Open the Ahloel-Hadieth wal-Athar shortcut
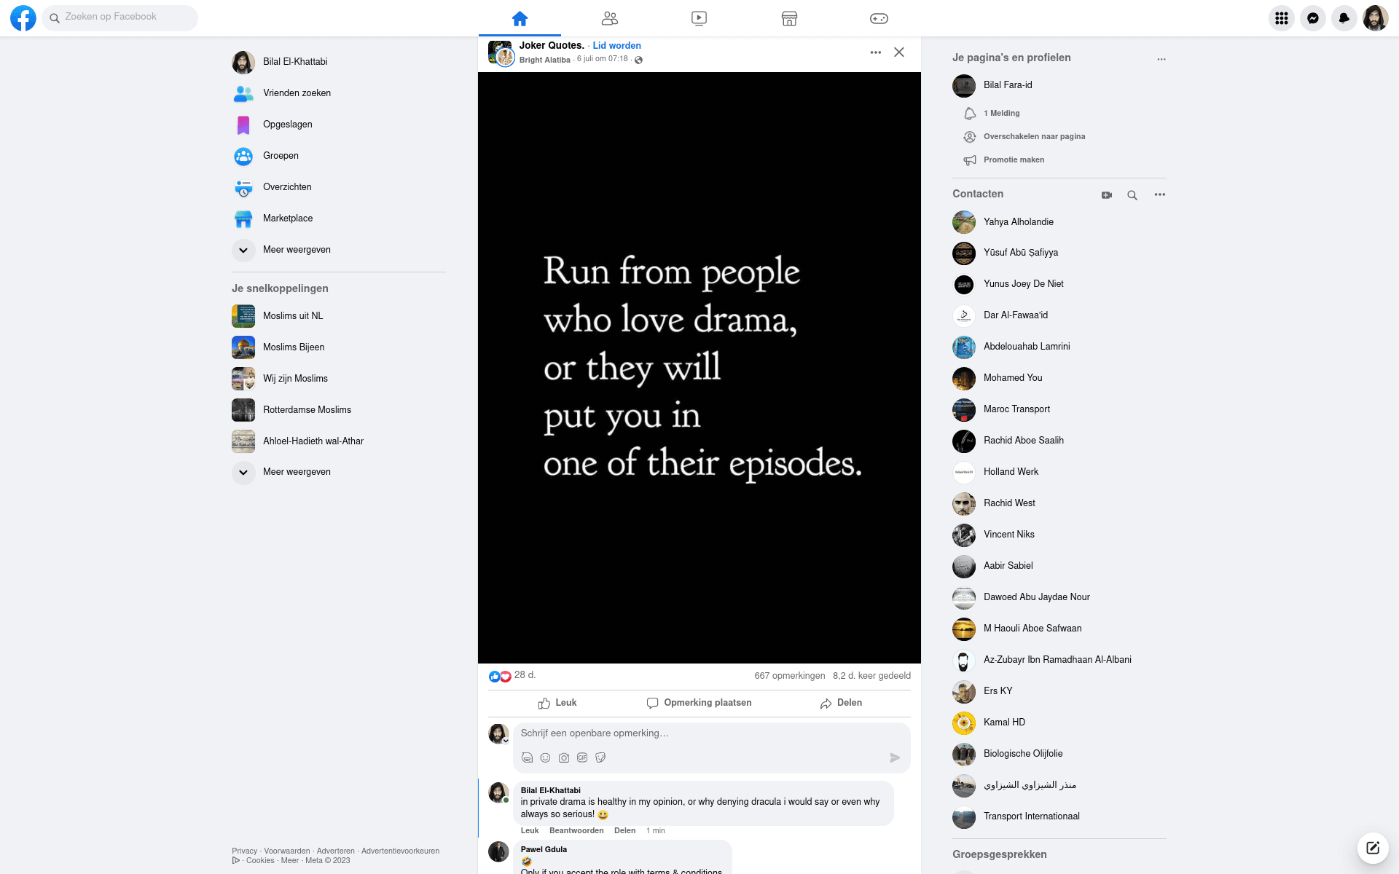 [x=338, y=441]
